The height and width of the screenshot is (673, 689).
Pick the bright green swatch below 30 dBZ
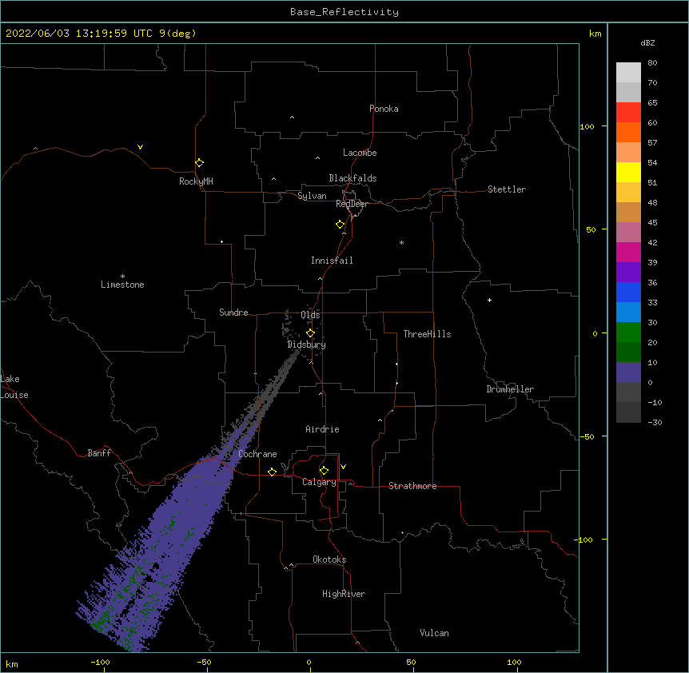tap(628, 333)
